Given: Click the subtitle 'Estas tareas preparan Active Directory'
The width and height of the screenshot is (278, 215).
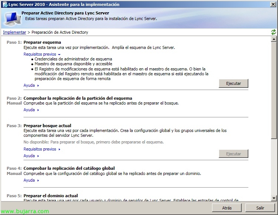Looking at the screenshot, I should click(91, 19).
